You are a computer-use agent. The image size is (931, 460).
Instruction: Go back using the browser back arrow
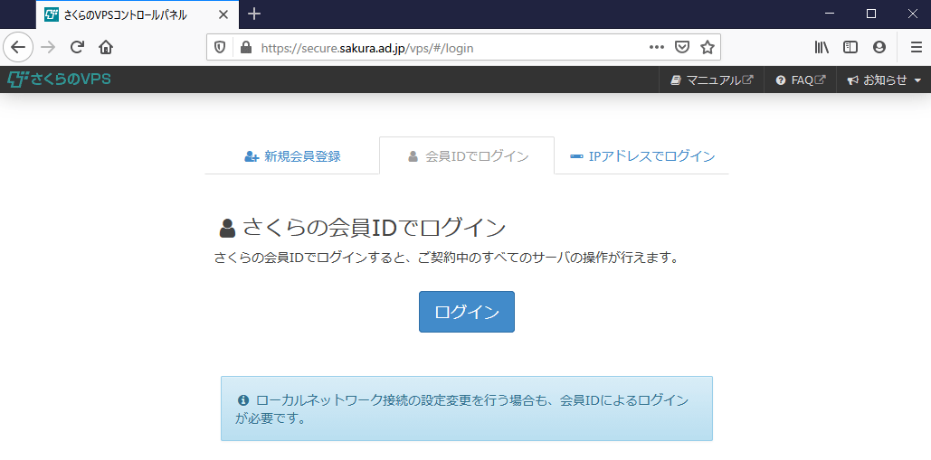click(18, 47)
